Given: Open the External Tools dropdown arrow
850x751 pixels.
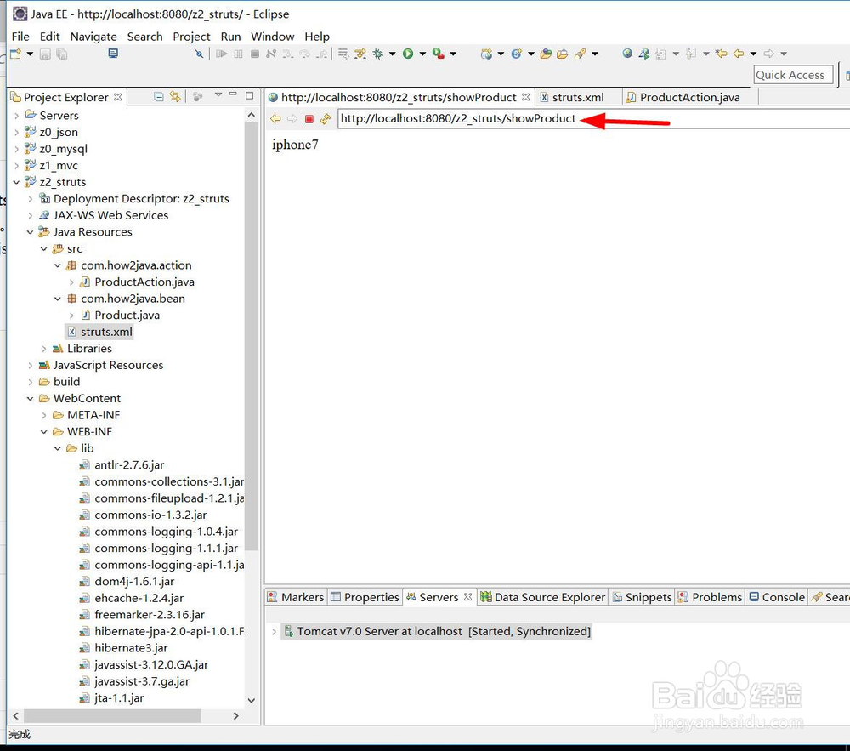Looking at the screenshot, I should (x=453, y=54).
